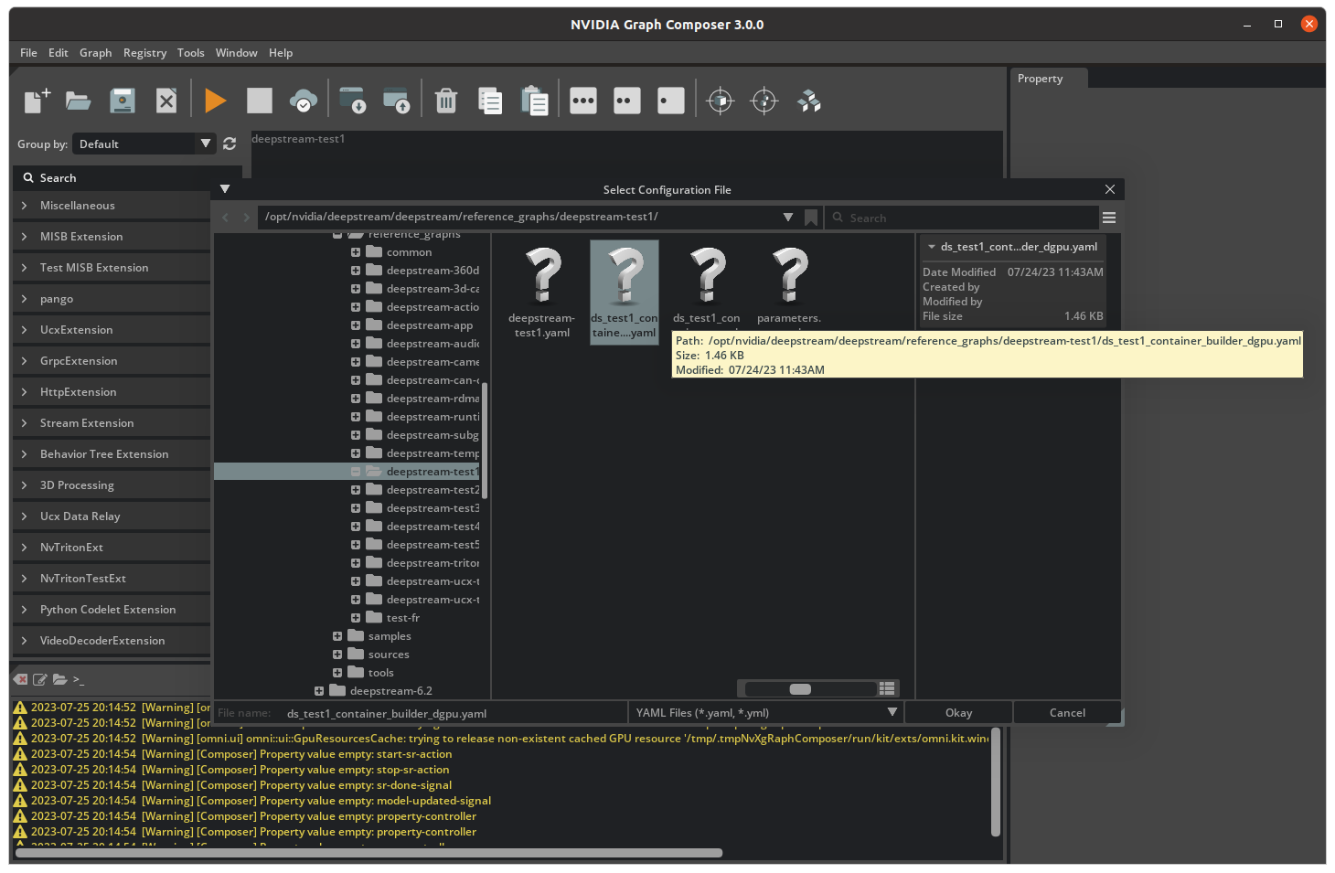Copy selection using the documents icon
Screen dimensions: 1335x873
pyautogui.click(x=490, y=101)
